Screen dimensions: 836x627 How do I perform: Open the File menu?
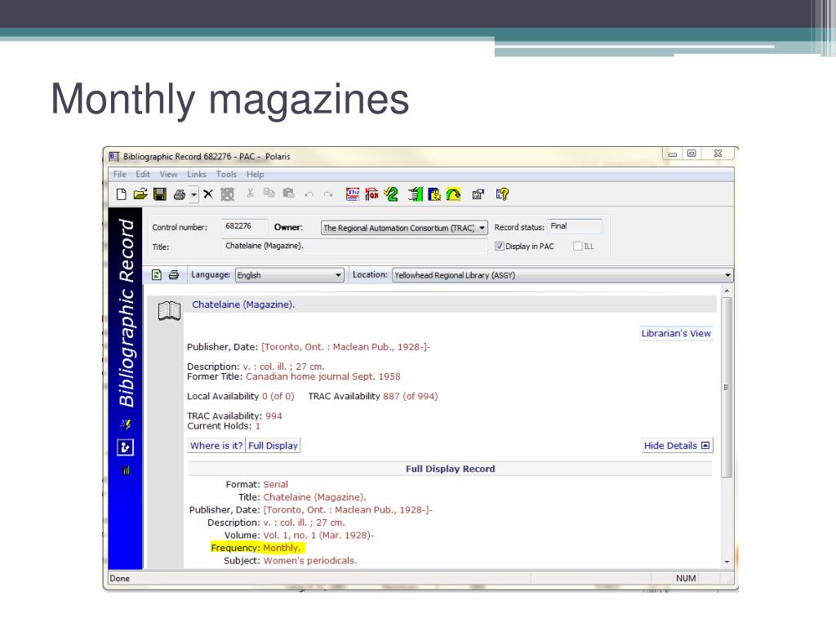pyautogui.click(x=119, y=175)
